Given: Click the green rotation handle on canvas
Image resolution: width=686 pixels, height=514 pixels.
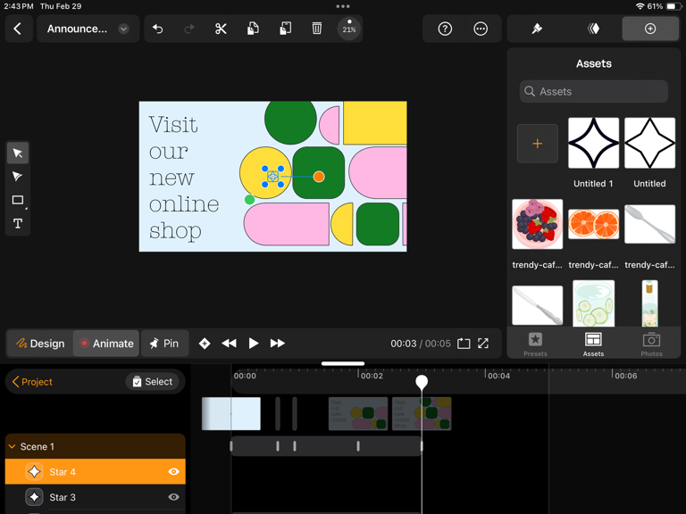Looking at the screenshot, I should (249, 200).
